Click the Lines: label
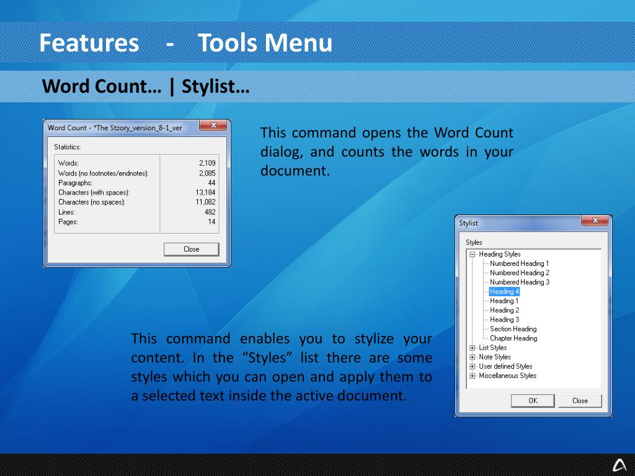Screen dimensions: 635x476 tap(66, 212)
